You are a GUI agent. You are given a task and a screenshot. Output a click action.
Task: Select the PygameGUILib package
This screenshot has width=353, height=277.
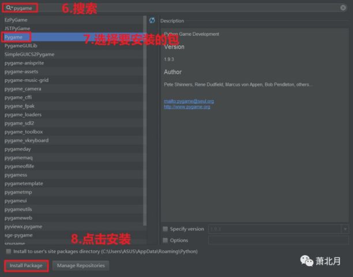pos(73,46)
